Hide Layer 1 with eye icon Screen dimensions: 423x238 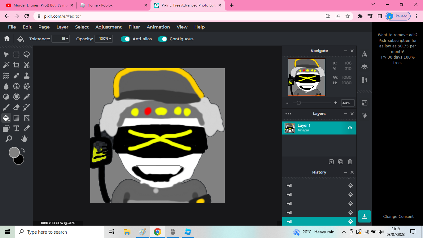pyautogui.click(x=350, y=128)
